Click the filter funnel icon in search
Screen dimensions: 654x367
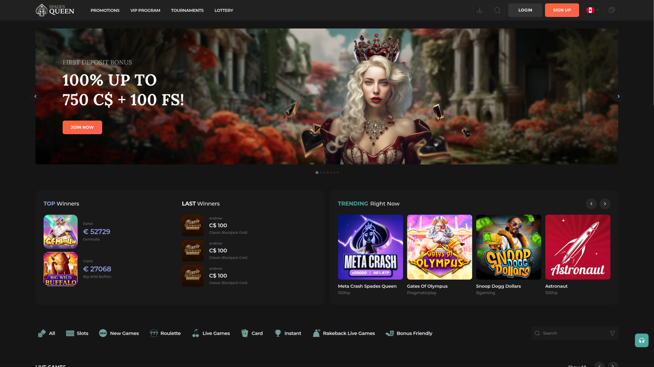[612, 333]
